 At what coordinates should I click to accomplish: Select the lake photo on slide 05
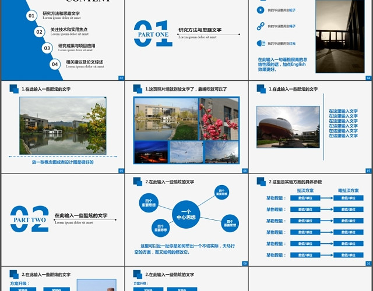(63, 126)
